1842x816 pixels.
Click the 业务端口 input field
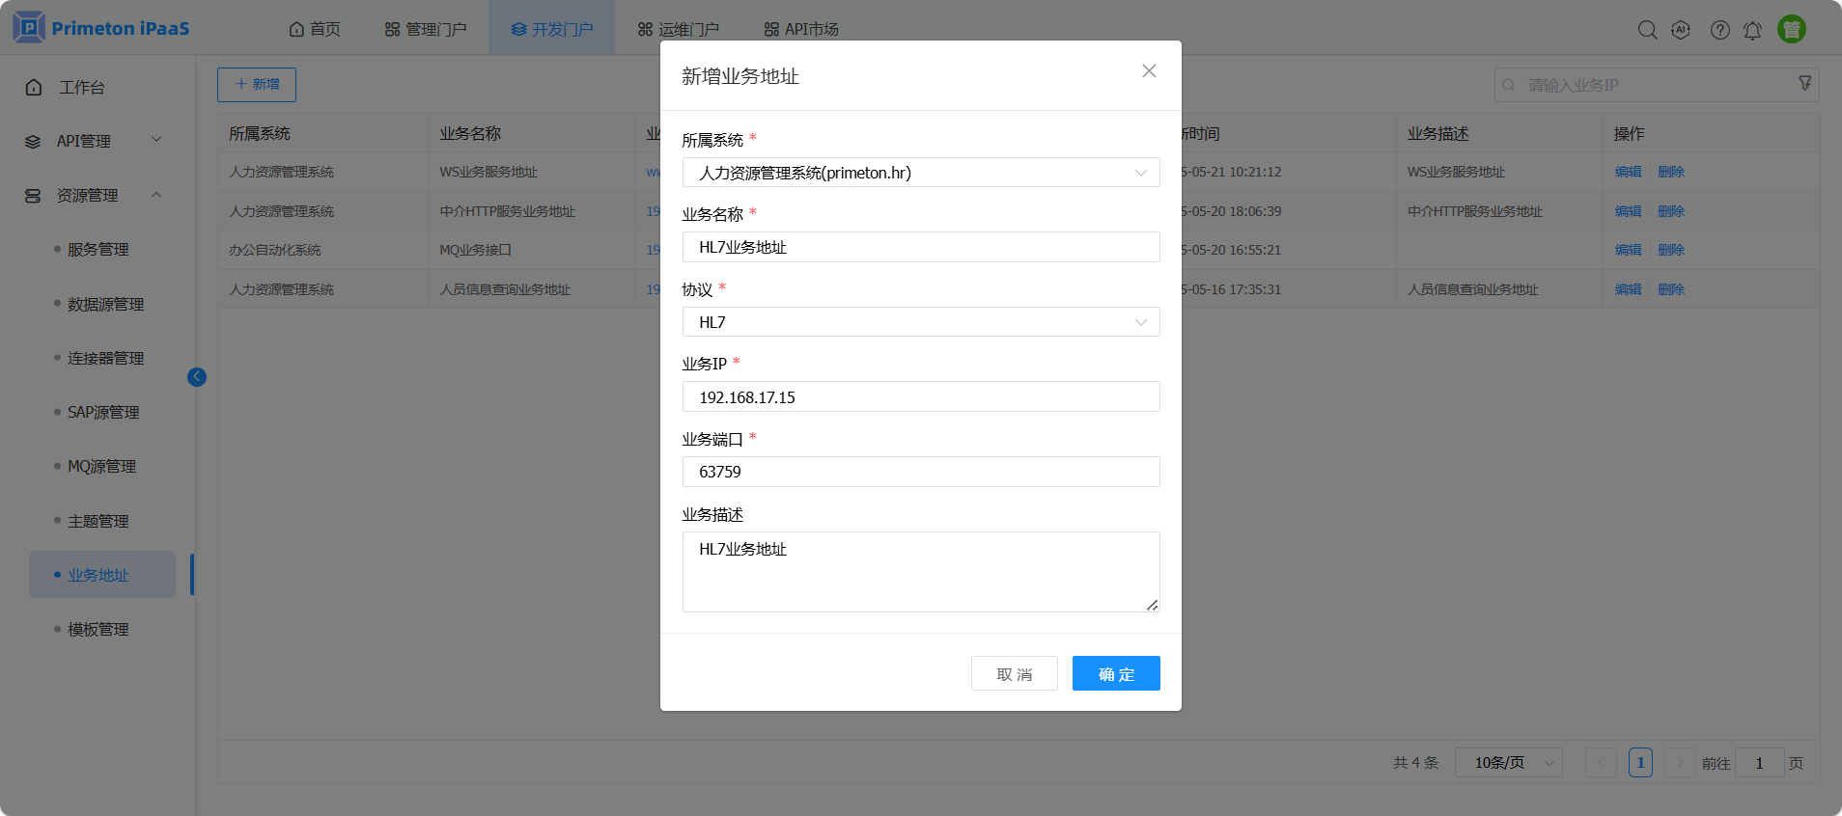920,472
